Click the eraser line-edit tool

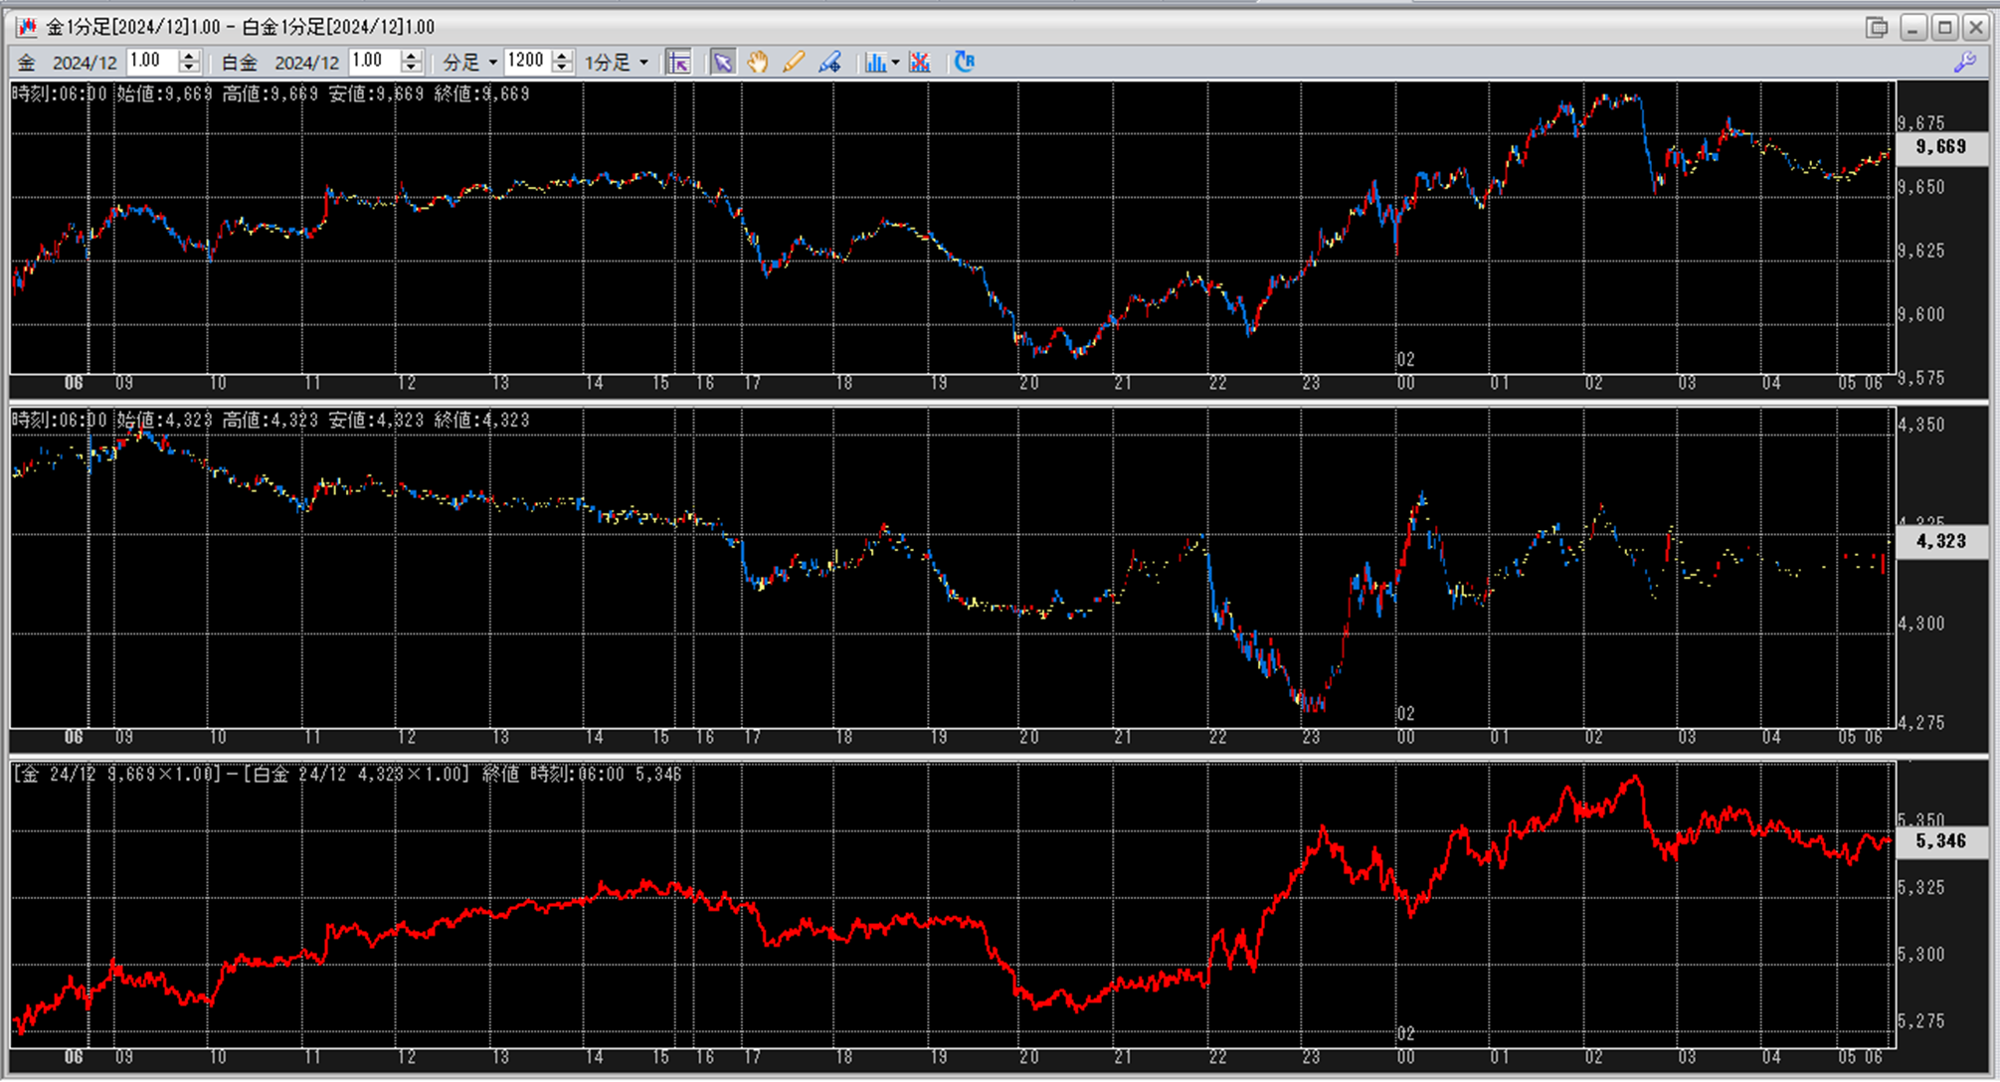[829, 63]
